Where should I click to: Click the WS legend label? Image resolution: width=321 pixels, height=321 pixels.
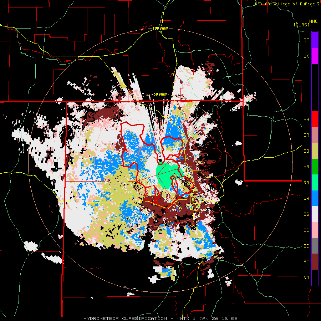[x=306, y=199]
